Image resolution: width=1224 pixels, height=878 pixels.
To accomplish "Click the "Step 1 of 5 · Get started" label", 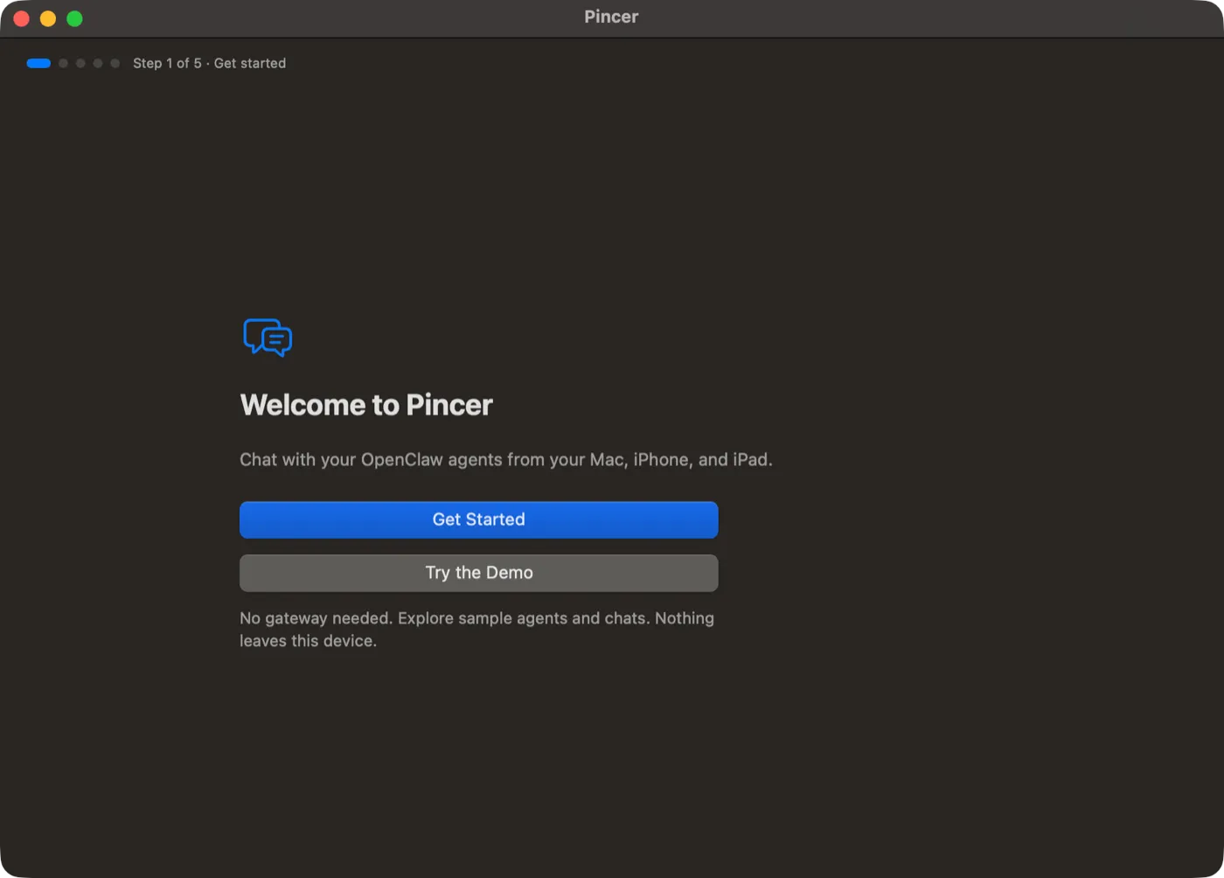I will 209,63.
